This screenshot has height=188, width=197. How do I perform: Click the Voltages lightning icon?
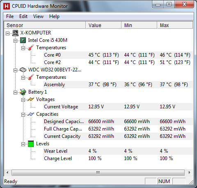[x=31, y=99]
